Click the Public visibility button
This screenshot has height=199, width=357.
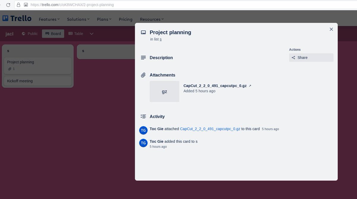pos(30,34)
